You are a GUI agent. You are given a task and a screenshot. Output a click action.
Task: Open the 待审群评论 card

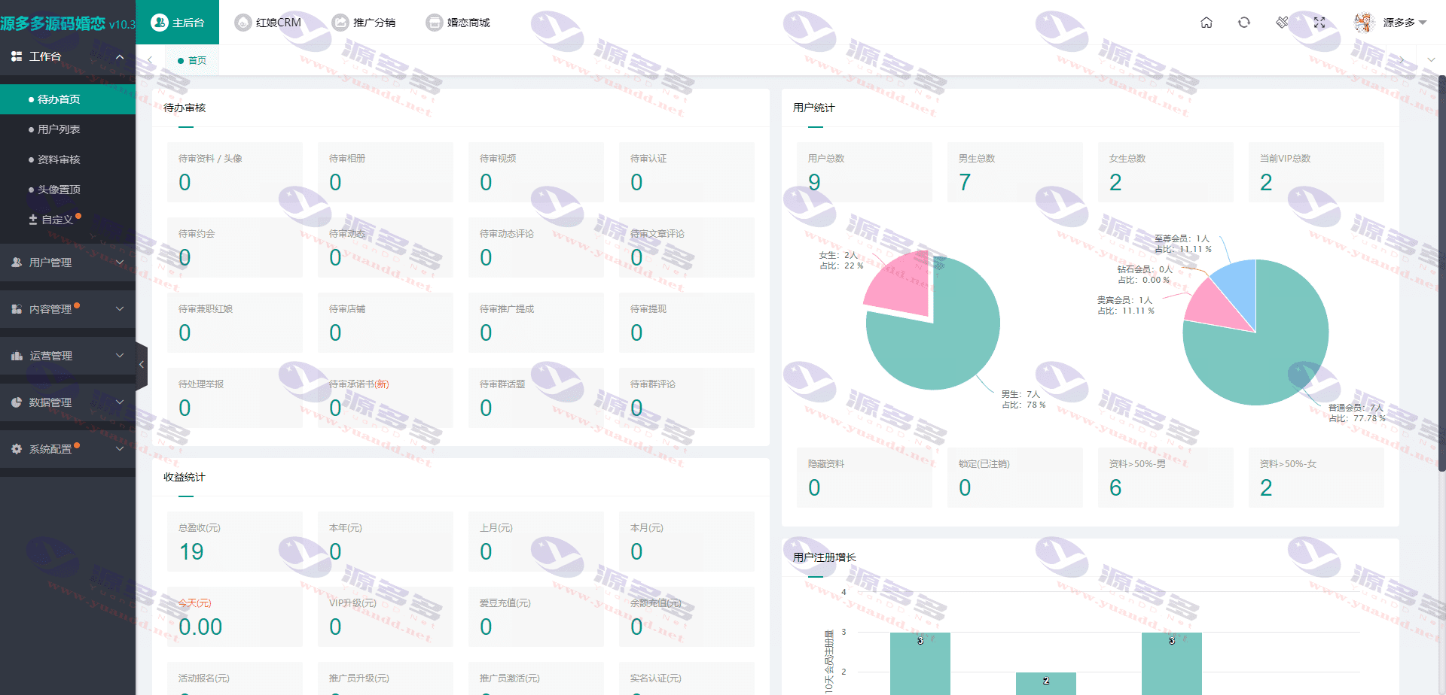click(687, 398)
